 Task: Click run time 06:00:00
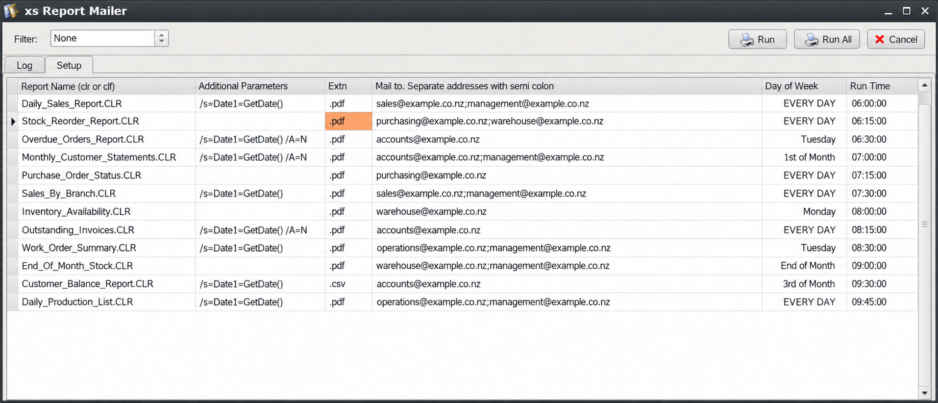click(882, 103)
